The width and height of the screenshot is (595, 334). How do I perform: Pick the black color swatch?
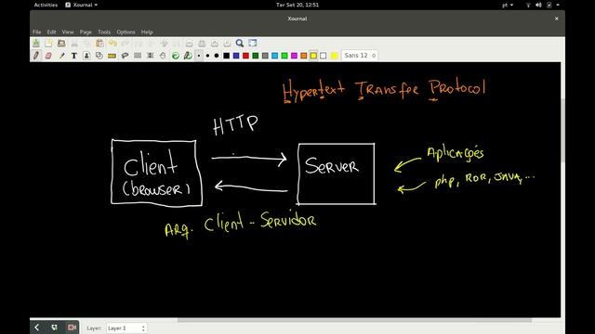(227, 56)
